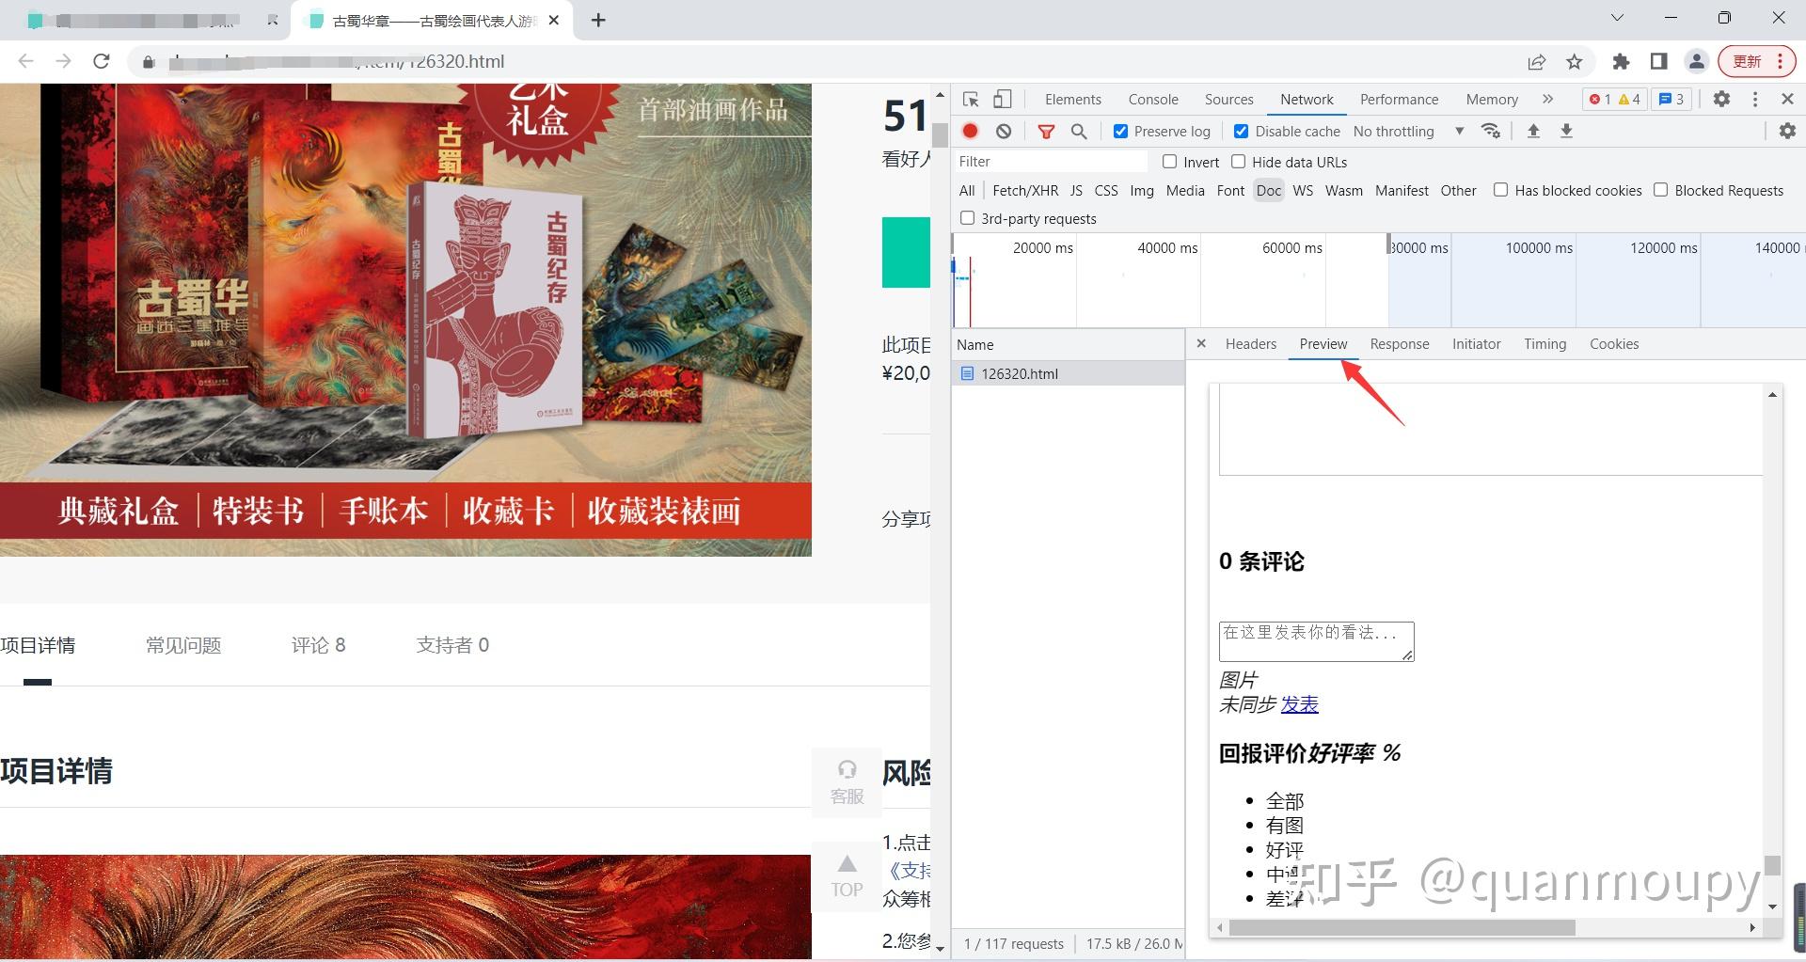Click the TOP back-to-top button
The image size is (1806, 962).
[x=846, y=875]
